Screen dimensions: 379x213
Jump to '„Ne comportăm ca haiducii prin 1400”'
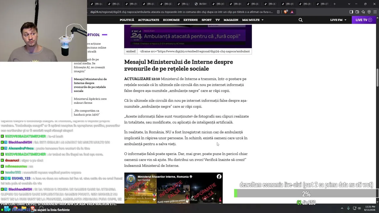(x=87, y=113)
